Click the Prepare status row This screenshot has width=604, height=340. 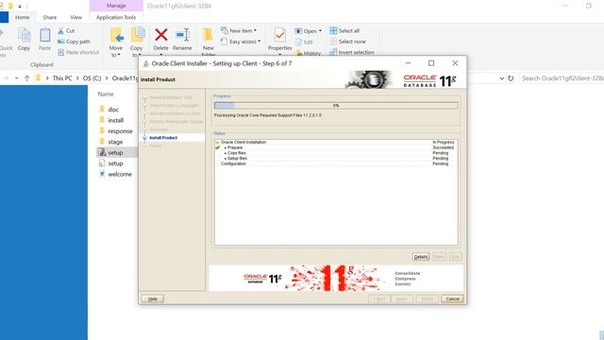pyautogui.click(x=336, y=147)
